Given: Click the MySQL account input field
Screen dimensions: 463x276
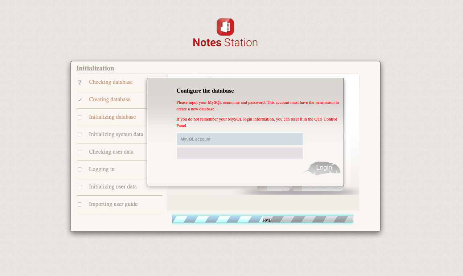Looking at the screenshot, I should click(240, 139).
